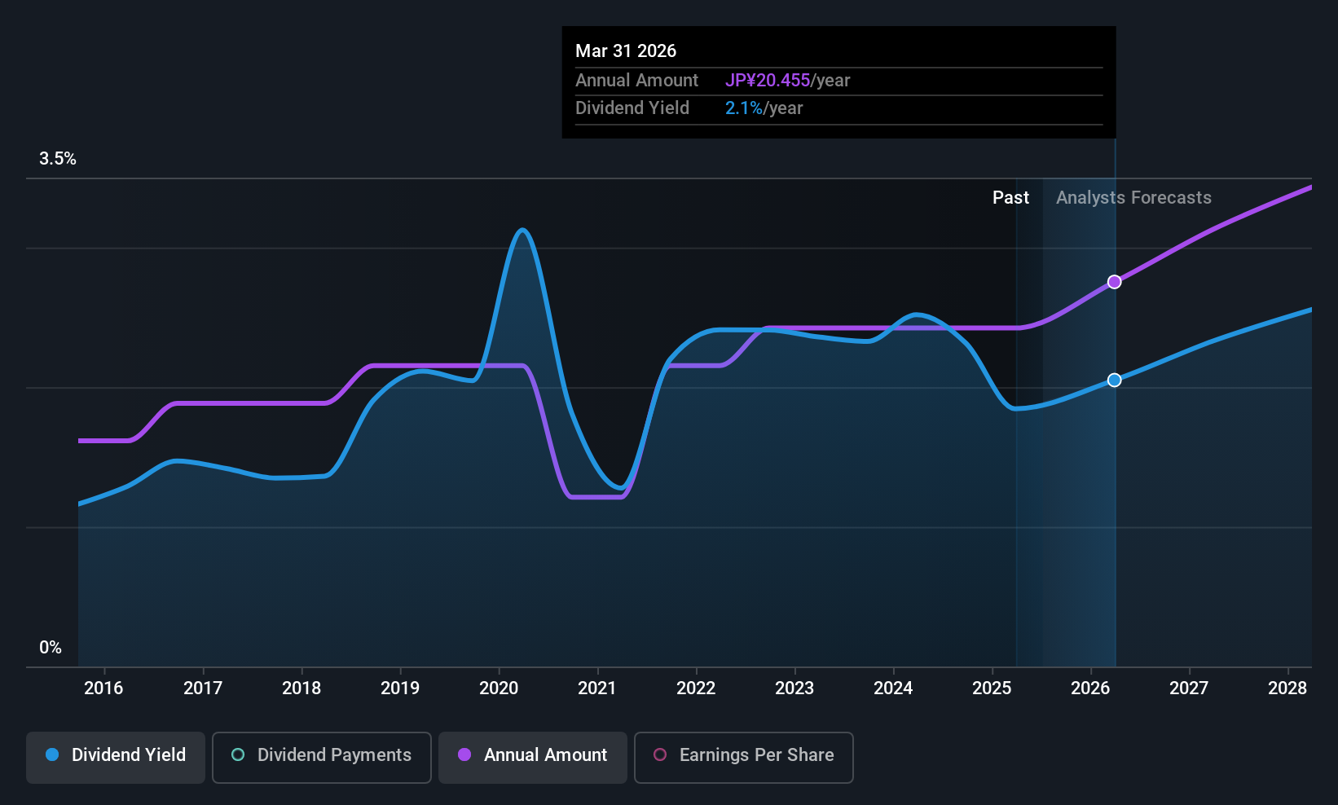Image resolution: width=1338 pixels, height=805 pixels.
Task: Toggle the Dividend Yield series
Action: (x=116, y=758)
